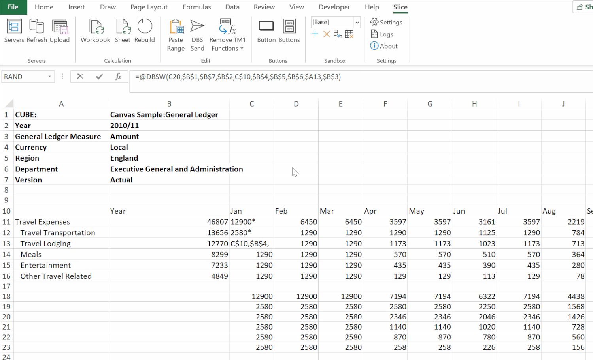Click the Upload icon

click(60, 31)
